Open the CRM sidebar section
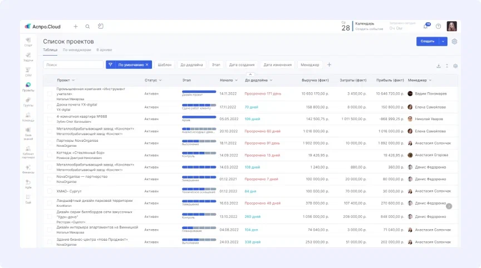The width and height of the screenshot is (481, 268). pos(28,72)
